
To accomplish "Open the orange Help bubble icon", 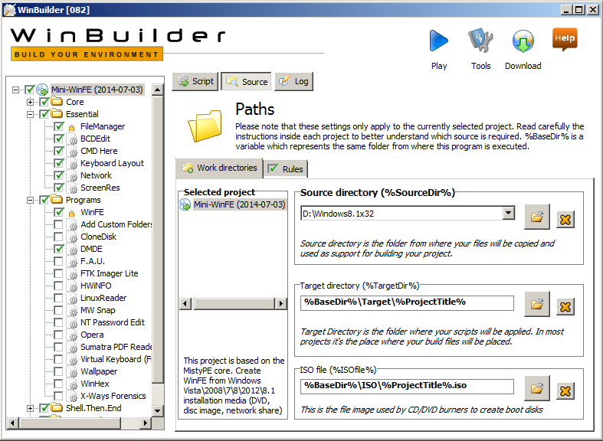I will 565,39.
